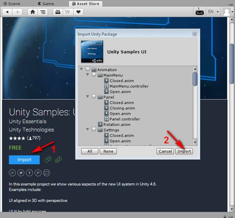Image resolution: width=235 pixels, height=218 pixels.
Task: Open the messages envelope icon
Action: pos(199,12)
